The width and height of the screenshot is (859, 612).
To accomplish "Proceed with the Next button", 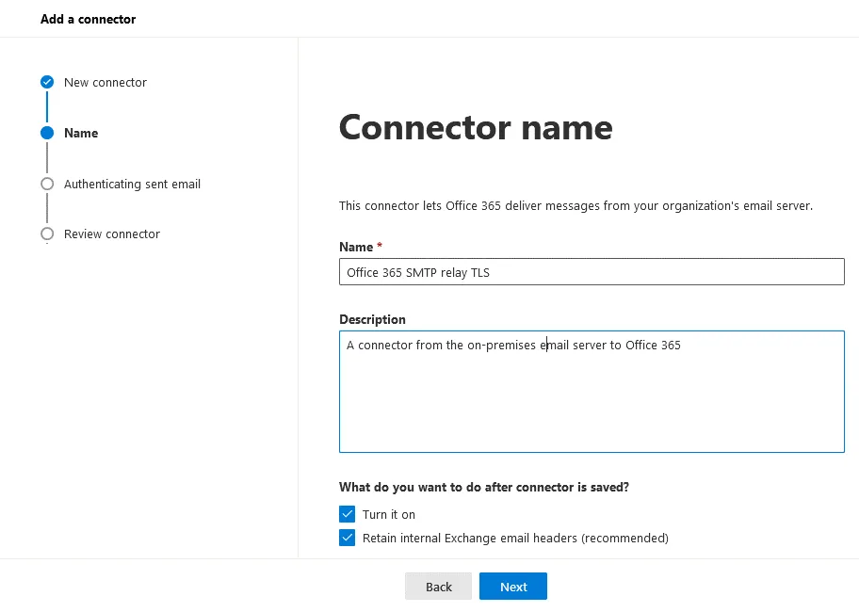I will (x=513, y=587).
